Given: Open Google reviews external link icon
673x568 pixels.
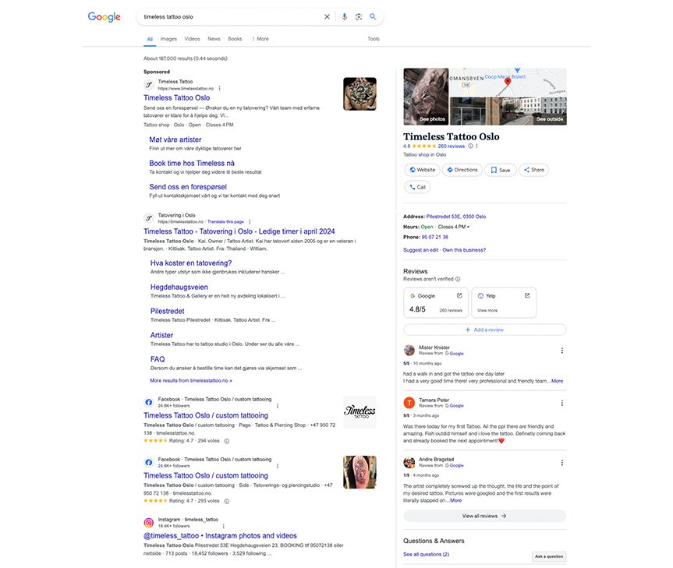Looking at the screenshot, I should click(x=459, y=295).
